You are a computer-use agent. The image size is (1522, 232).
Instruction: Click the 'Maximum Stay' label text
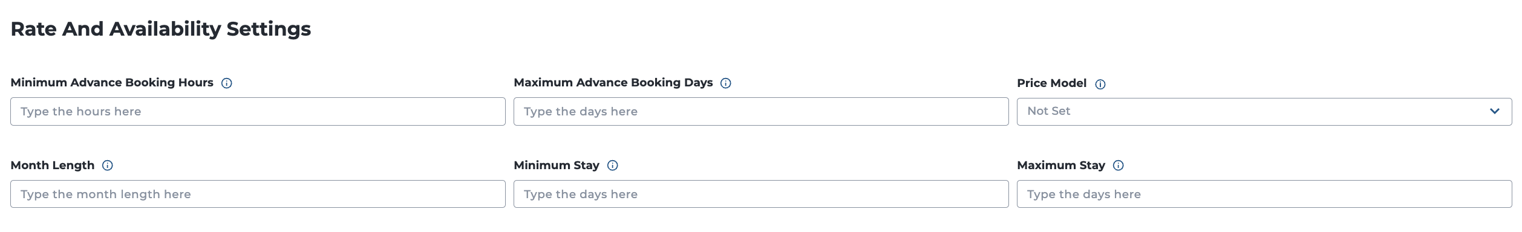pyautogui.click(x=1061, y=166)
